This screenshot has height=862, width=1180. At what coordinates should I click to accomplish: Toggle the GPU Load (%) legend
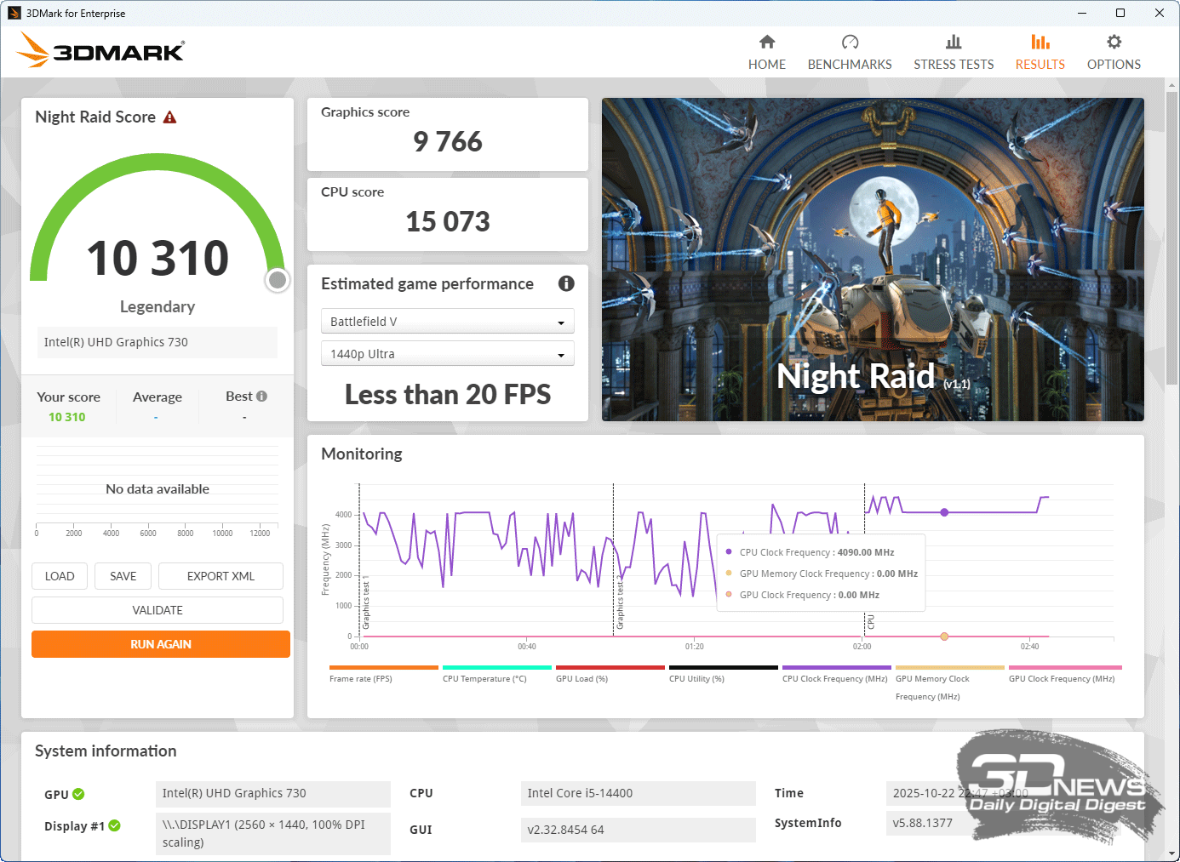610,668
